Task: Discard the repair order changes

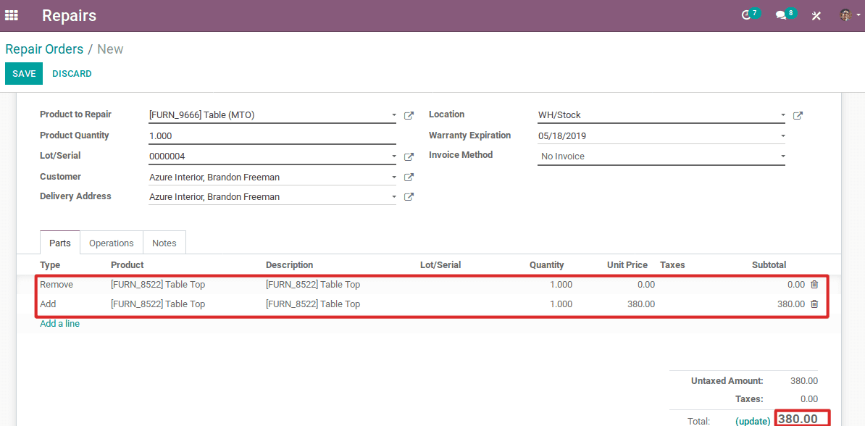Action: click(72, 74)
